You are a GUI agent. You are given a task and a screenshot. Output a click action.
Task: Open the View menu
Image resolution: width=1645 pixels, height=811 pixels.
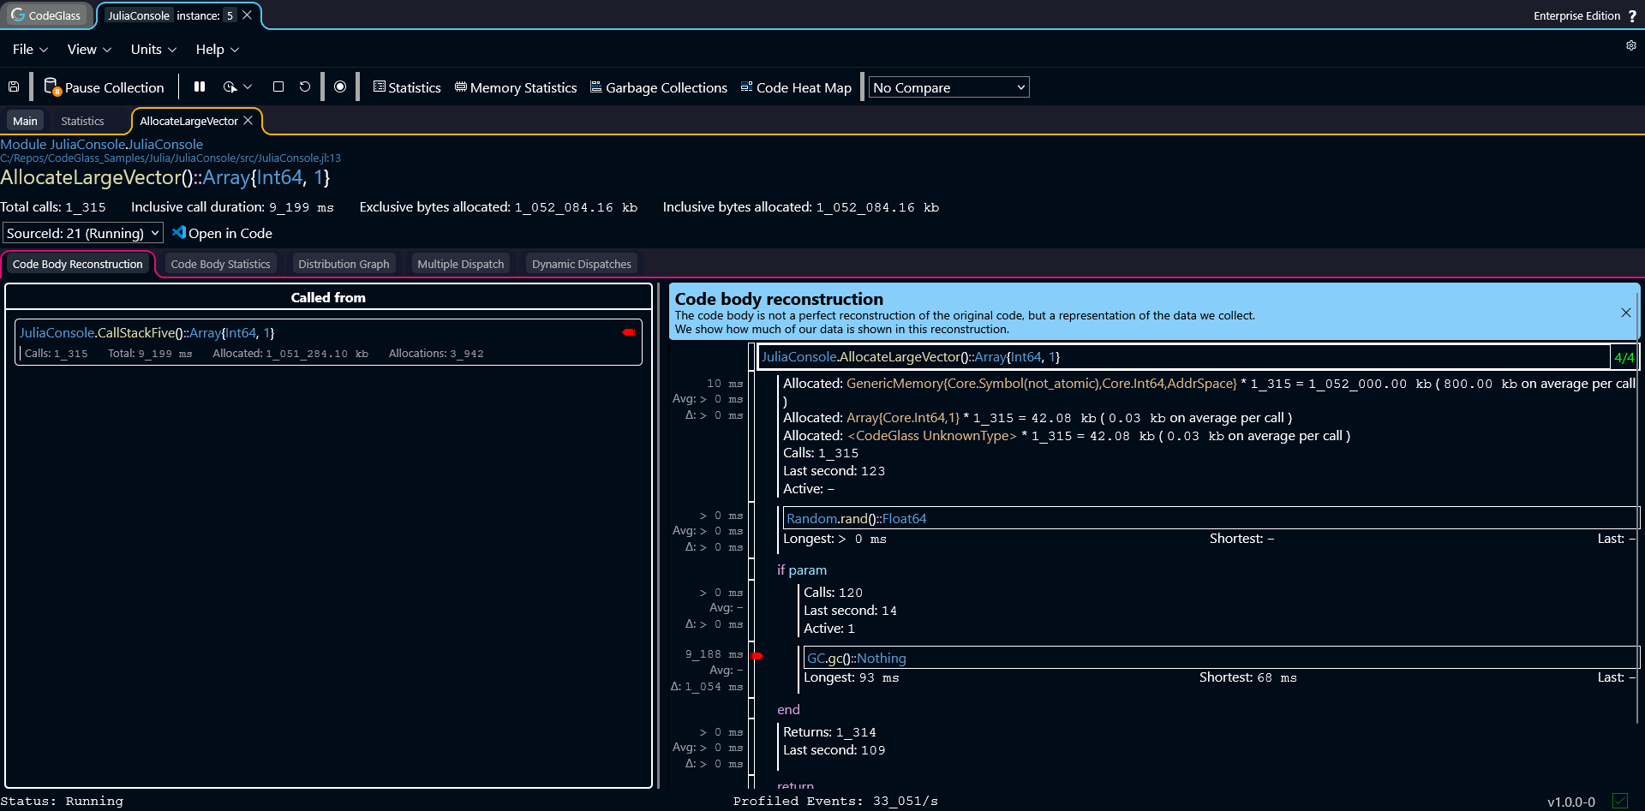click(89, 50)
